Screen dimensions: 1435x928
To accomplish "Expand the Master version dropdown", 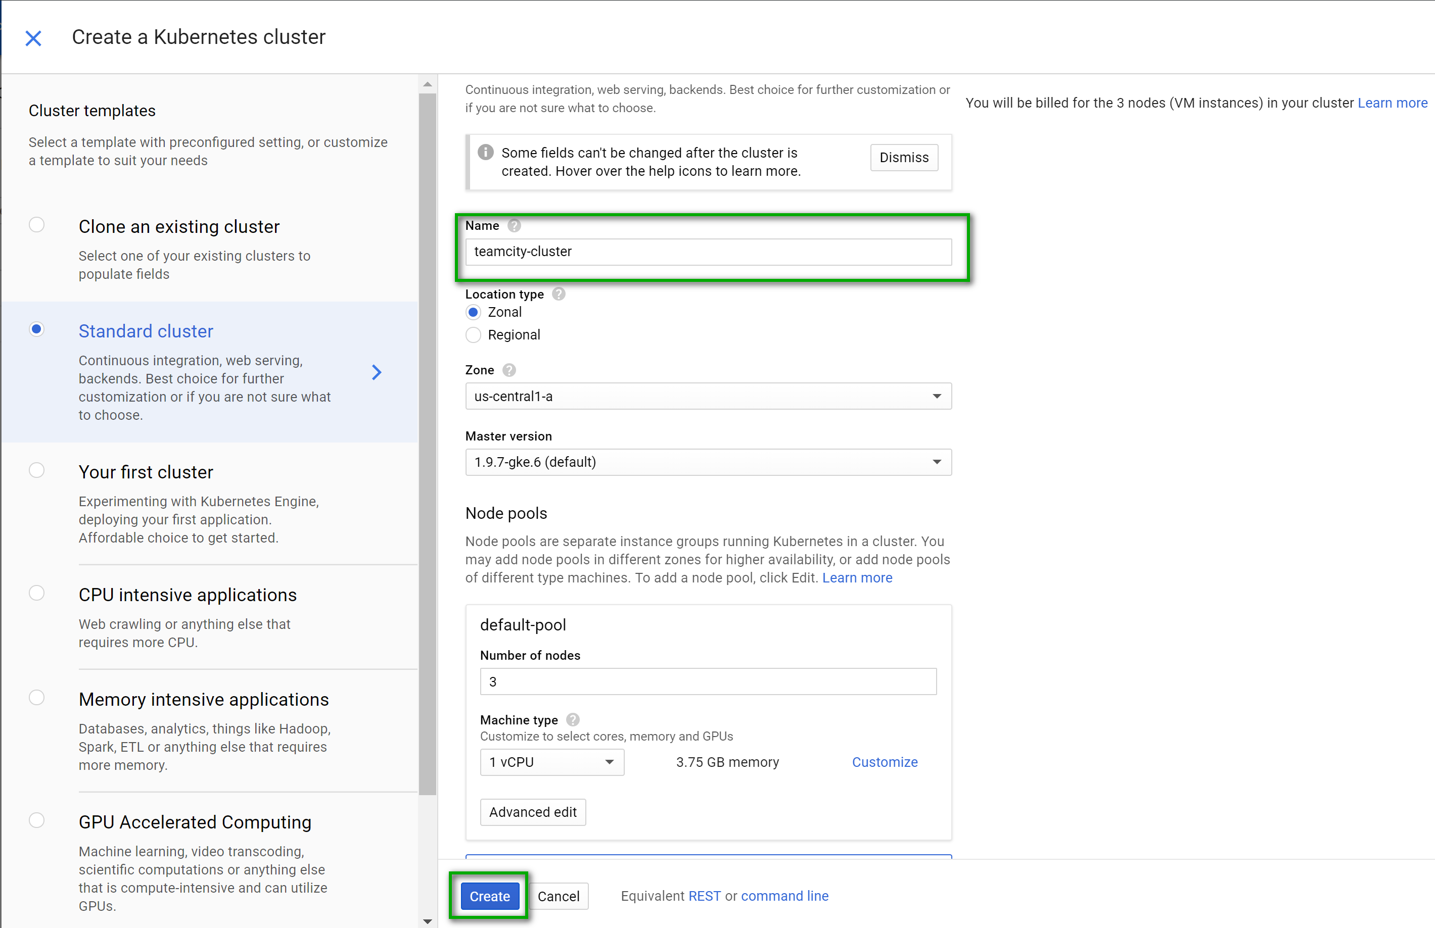I will [708, 462].
